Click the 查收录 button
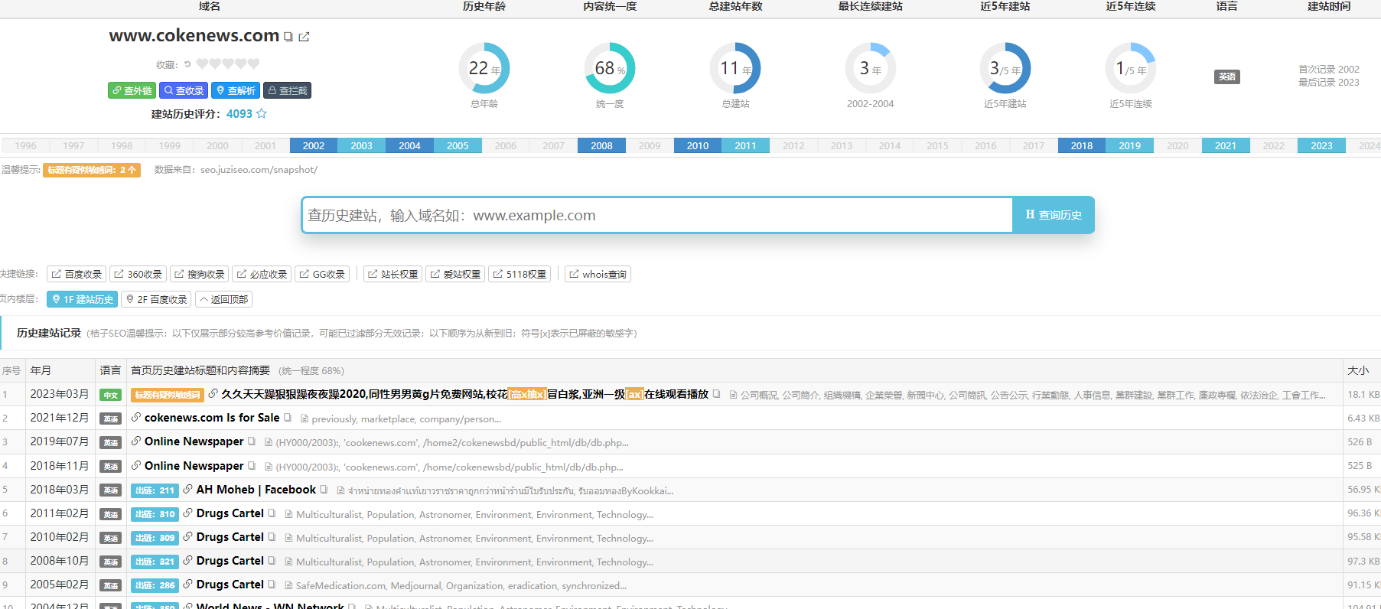The width and height of the screenshot is (1381, 609). [x=184, y=90]
